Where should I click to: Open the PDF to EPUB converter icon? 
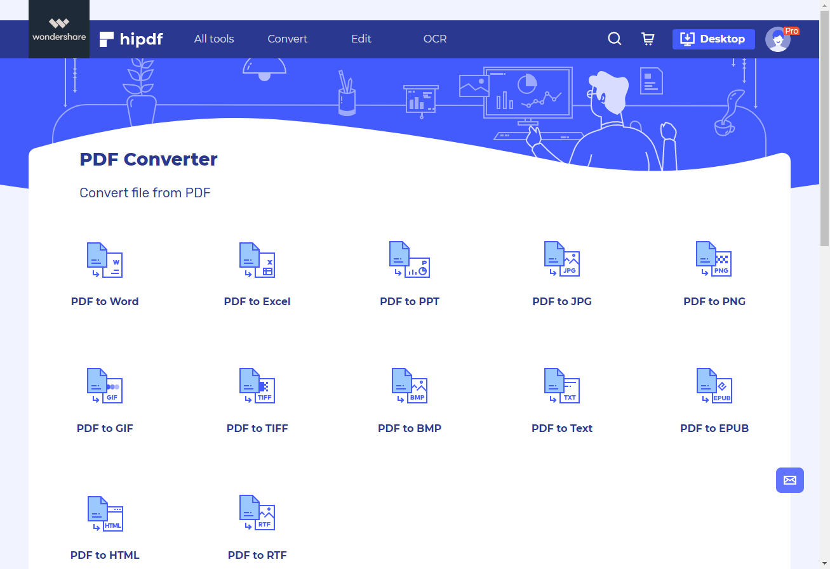(714, 386)
